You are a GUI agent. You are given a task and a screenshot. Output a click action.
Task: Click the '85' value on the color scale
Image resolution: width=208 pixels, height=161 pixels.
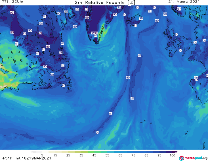coord(146,155)
